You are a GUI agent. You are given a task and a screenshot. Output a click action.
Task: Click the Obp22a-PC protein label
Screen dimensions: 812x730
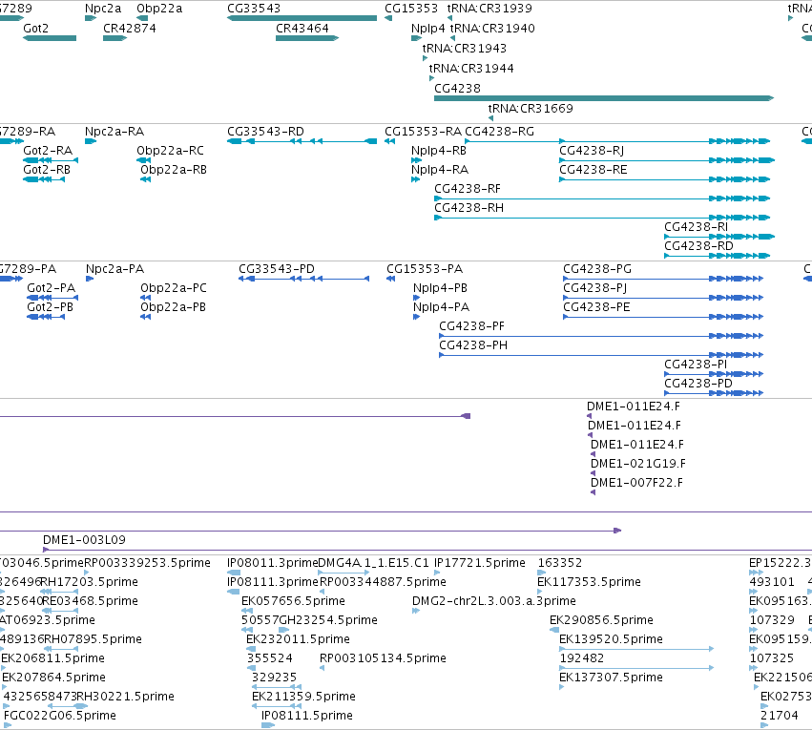174,288
